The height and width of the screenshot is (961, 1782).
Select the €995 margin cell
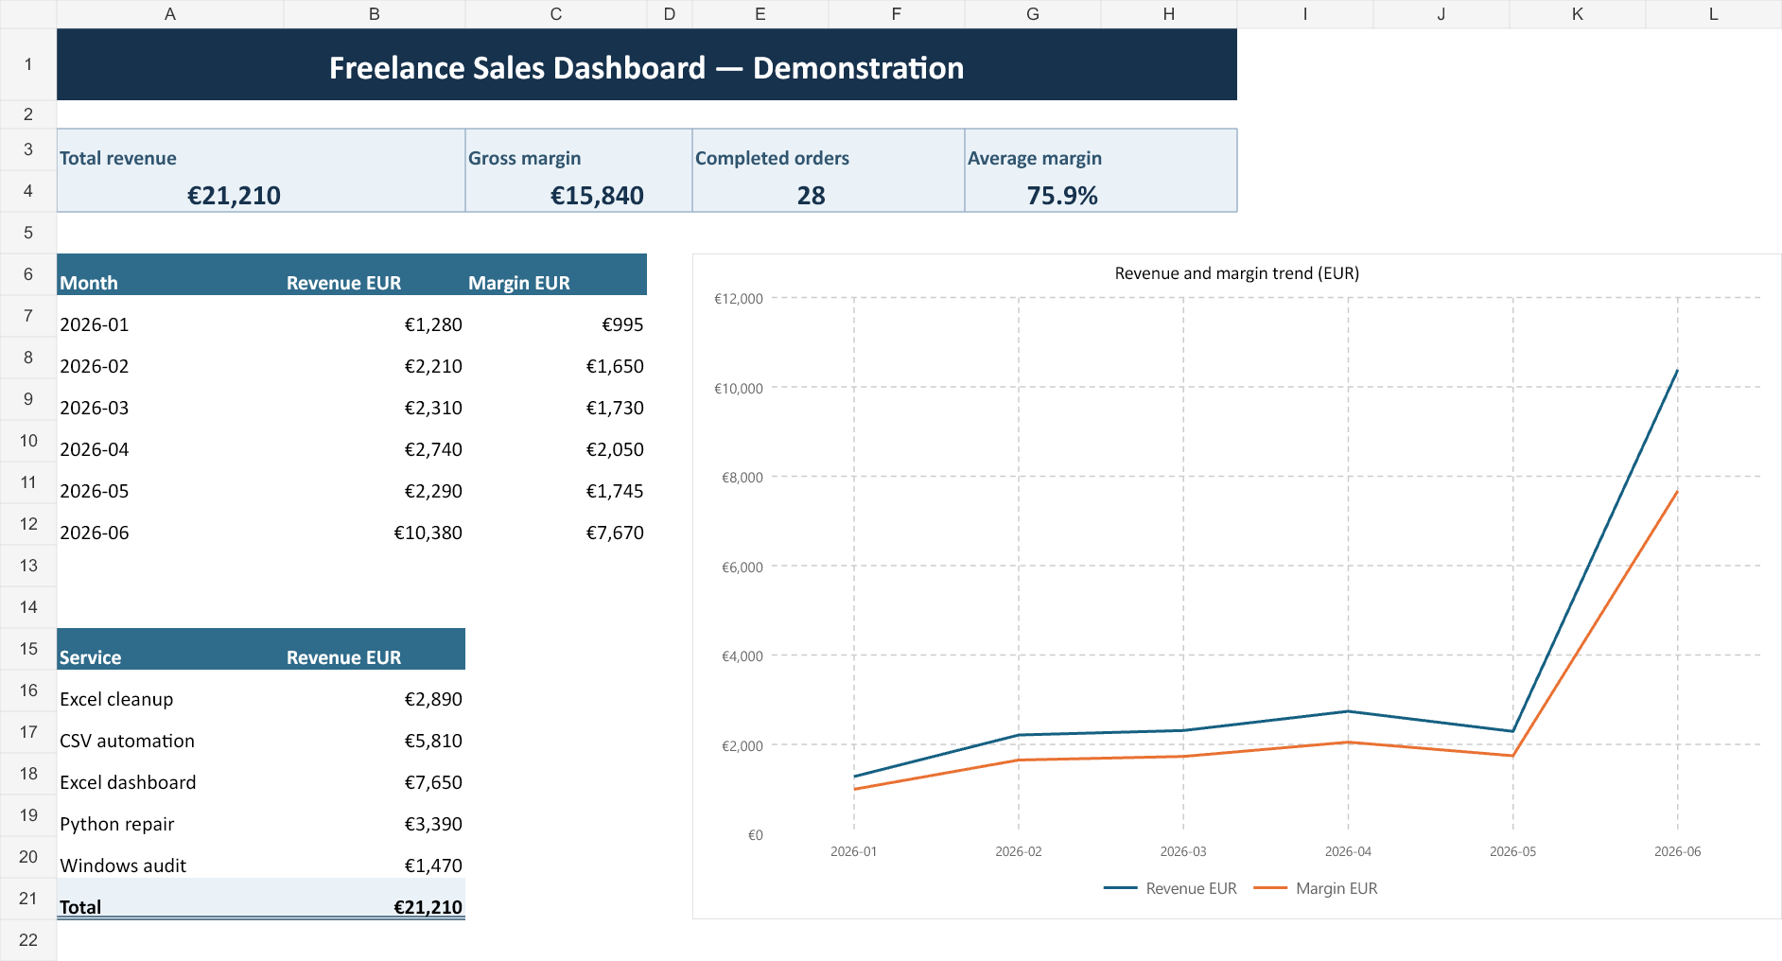tap(556, 316)
